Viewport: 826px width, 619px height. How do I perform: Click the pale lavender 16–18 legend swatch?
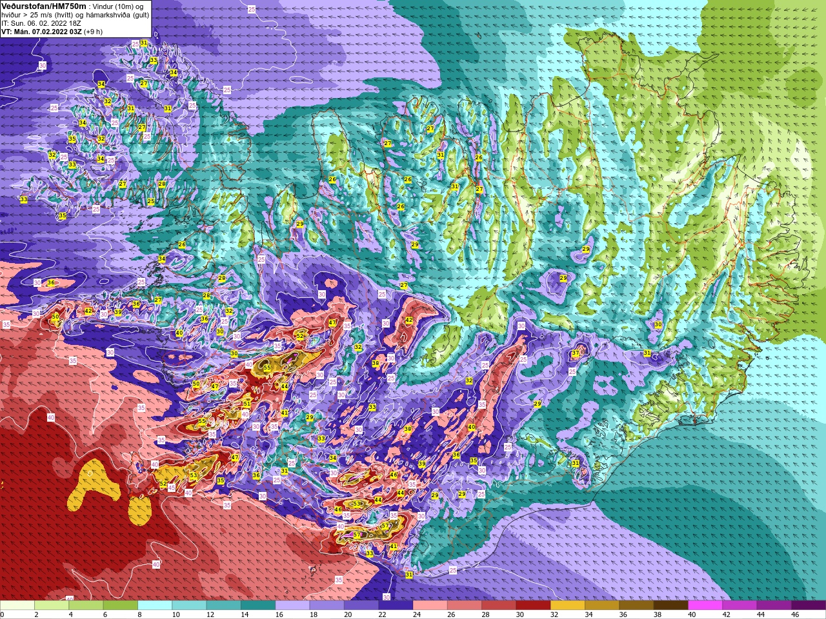coord(293,605)
